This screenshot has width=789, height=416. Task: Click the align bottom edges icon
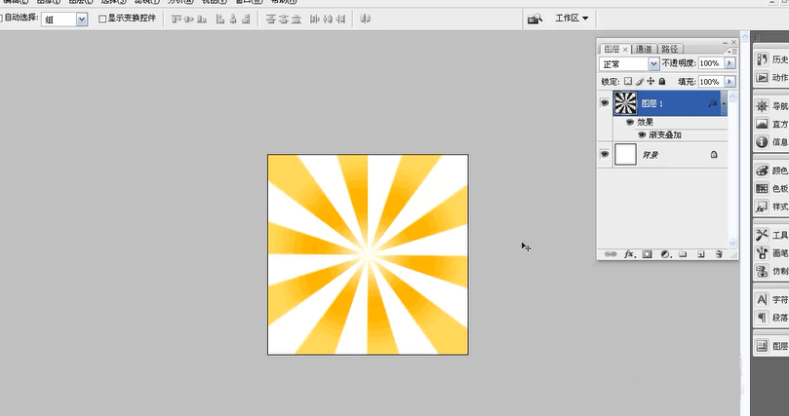[x=202, y=19]
